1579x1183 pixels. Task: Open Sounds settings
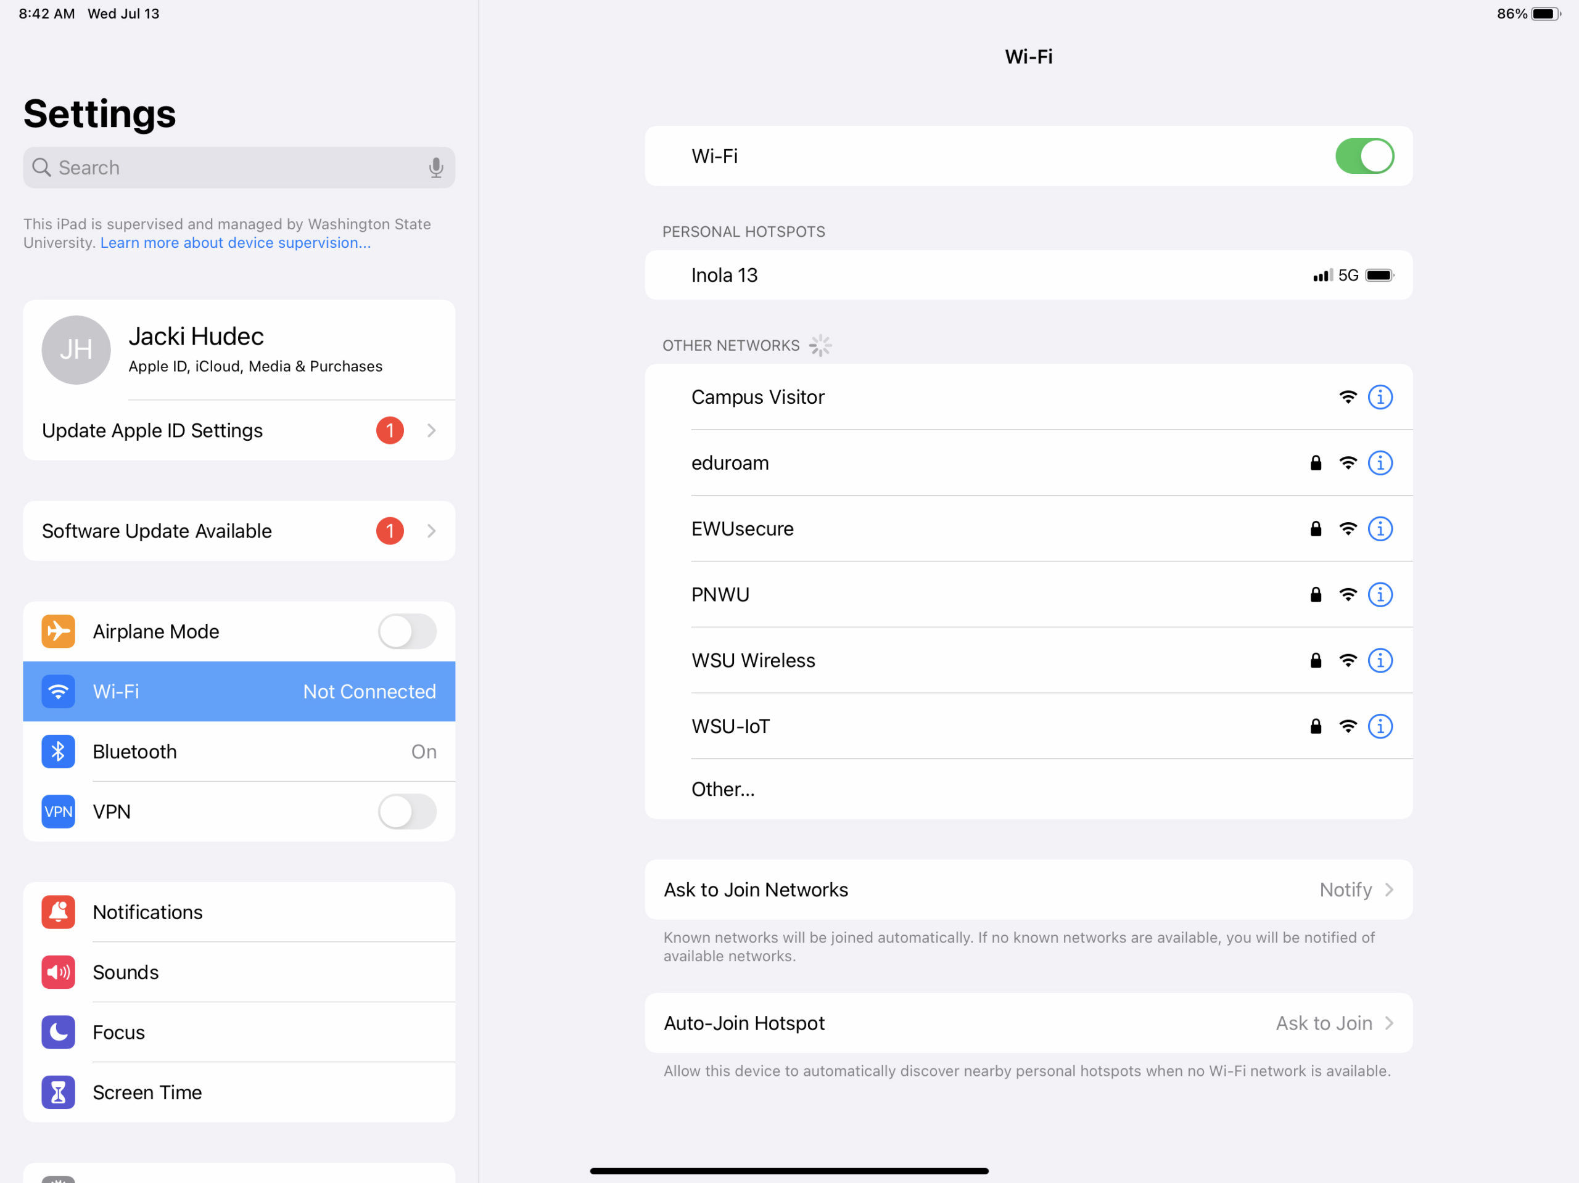239,972
